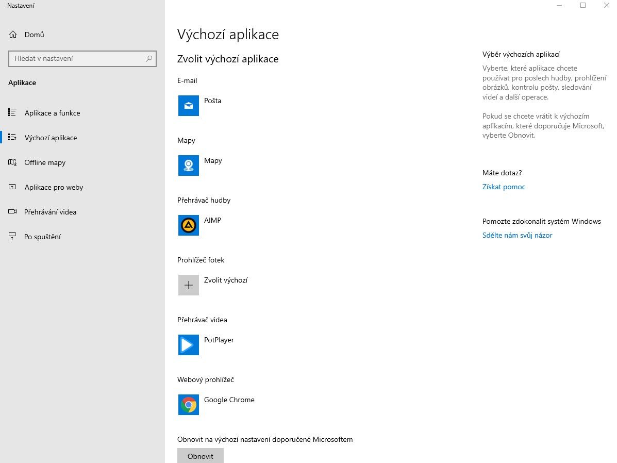Click the PotPlayer video player icon

(189, 345)
